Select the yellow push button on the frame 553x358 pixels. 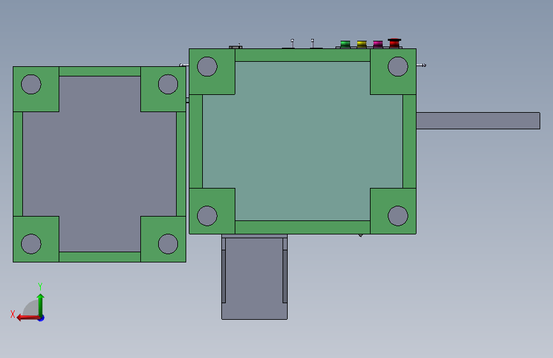(362, 44)
